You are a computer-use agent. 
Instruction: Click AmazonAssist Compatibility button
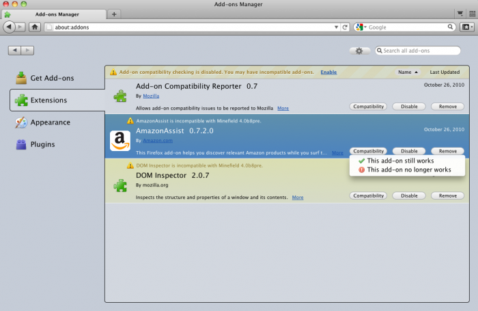[368, 151]
